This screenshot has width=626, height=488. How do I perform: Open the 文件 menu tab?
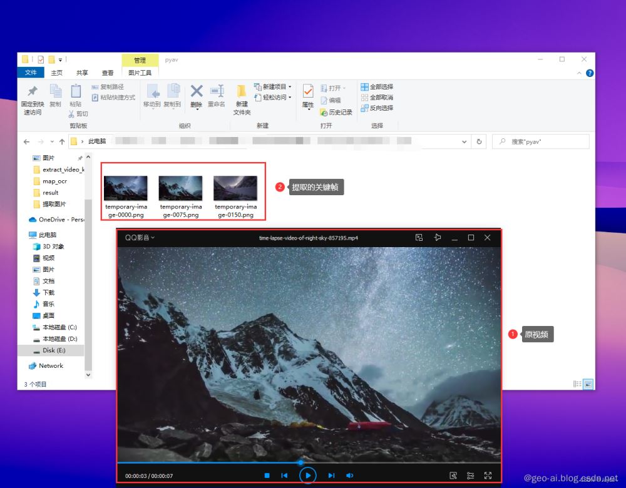[x=30, y=73]
